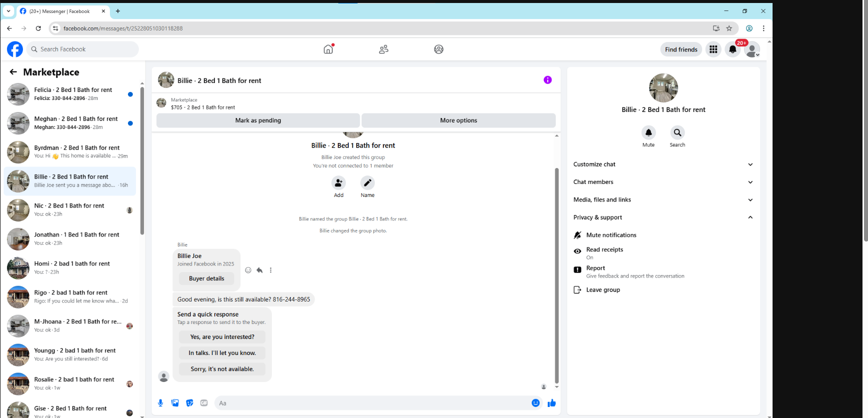Send a thumbs up like
The width and height of the screenshot is (868, 418).
(552, 403)
